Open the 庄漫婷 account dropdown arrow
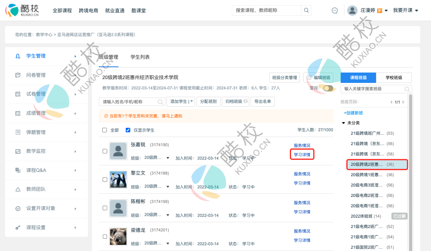The image size is (431, 251). tap(386, 11)
